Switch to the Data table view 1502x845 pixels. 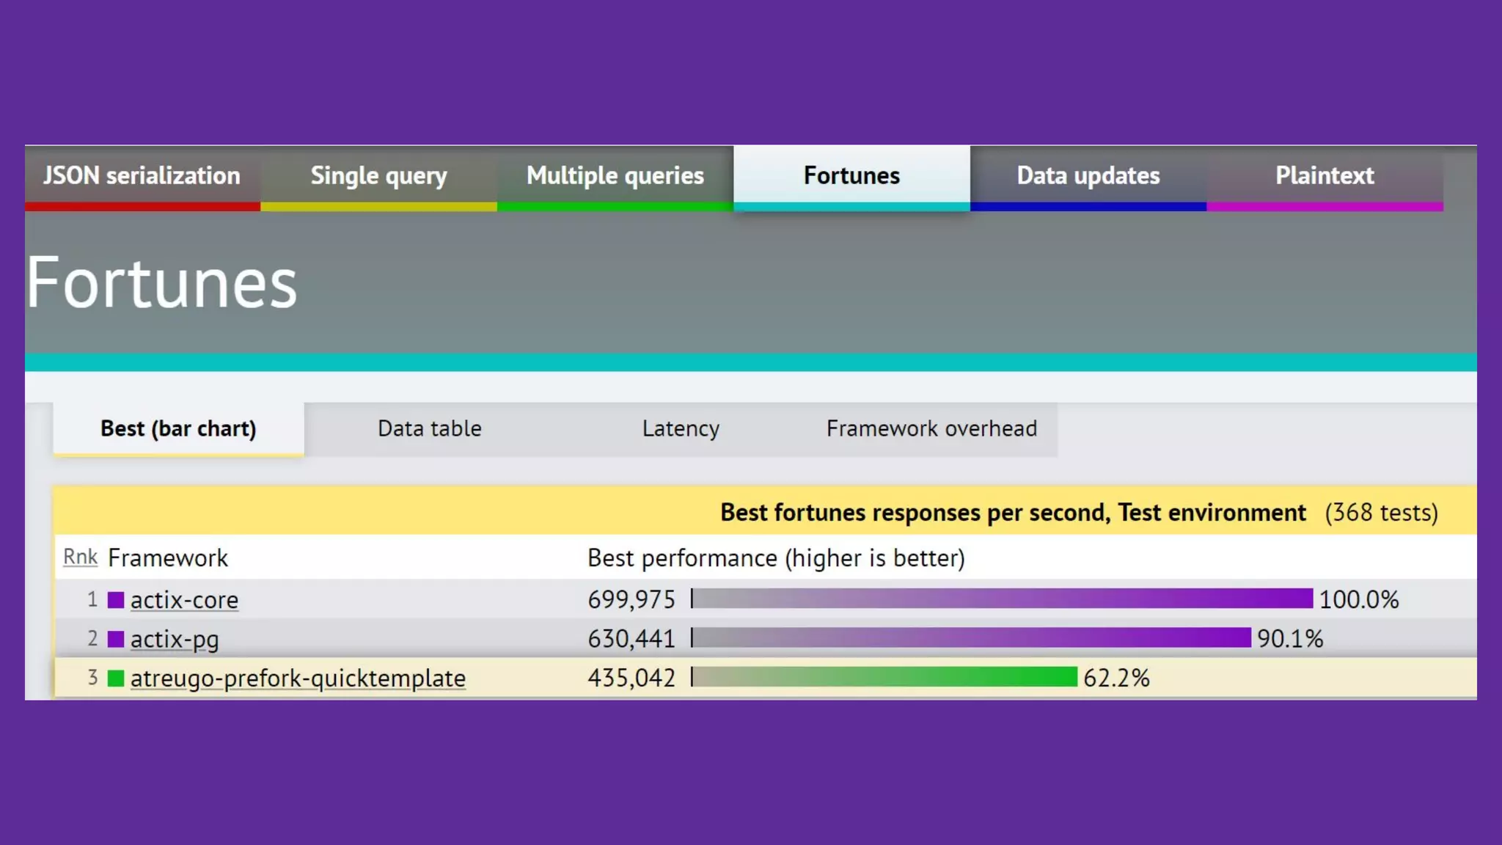(430, 428)
